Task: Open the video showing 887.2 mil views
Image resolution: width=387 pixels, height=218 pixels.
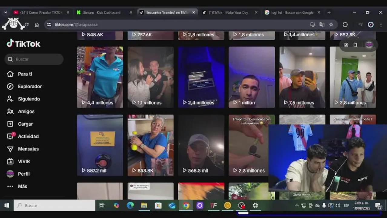Action: click(100, 145)
